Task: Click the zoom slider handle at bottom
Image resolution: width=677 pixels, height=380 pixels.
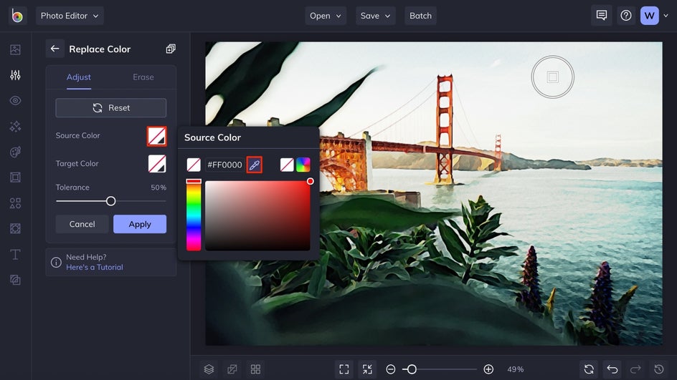Action: coord(412,369)
